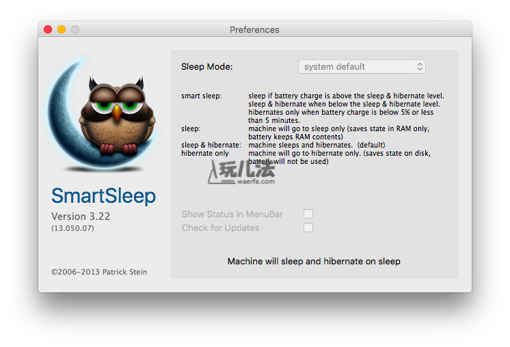Click the up-down arrows on system default popup

point(420,66)
